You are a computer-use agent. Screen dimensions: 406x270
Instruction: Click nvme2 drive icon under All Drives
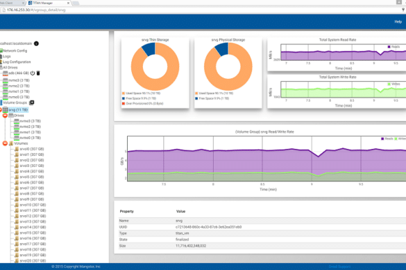click(x=5, y=86)
